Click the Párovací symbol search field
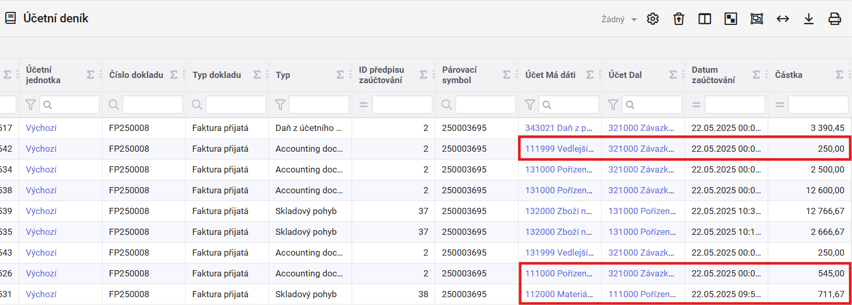 pyautogui.click(x=485, y=105)
